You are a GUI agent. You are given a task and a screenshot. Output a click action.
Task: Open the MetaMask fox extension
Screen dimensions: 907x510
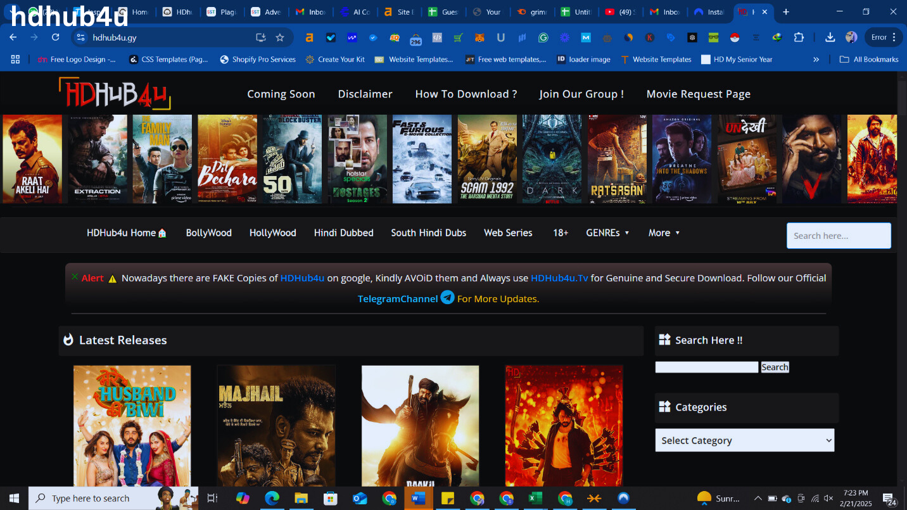tap(479, 37)
